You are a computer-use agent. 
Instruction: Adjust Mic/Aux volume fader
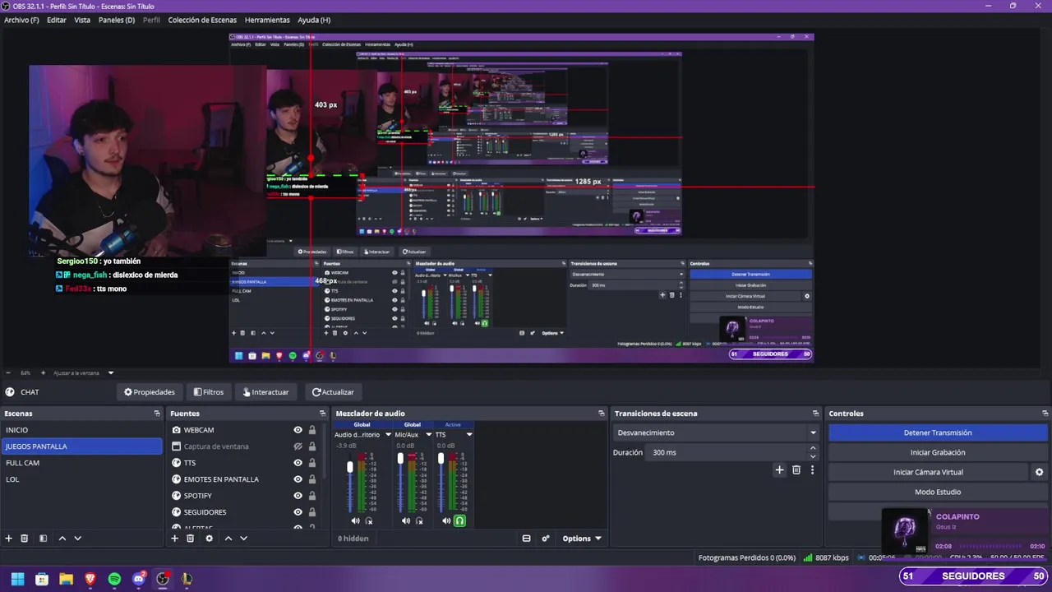tap(400, 458)
